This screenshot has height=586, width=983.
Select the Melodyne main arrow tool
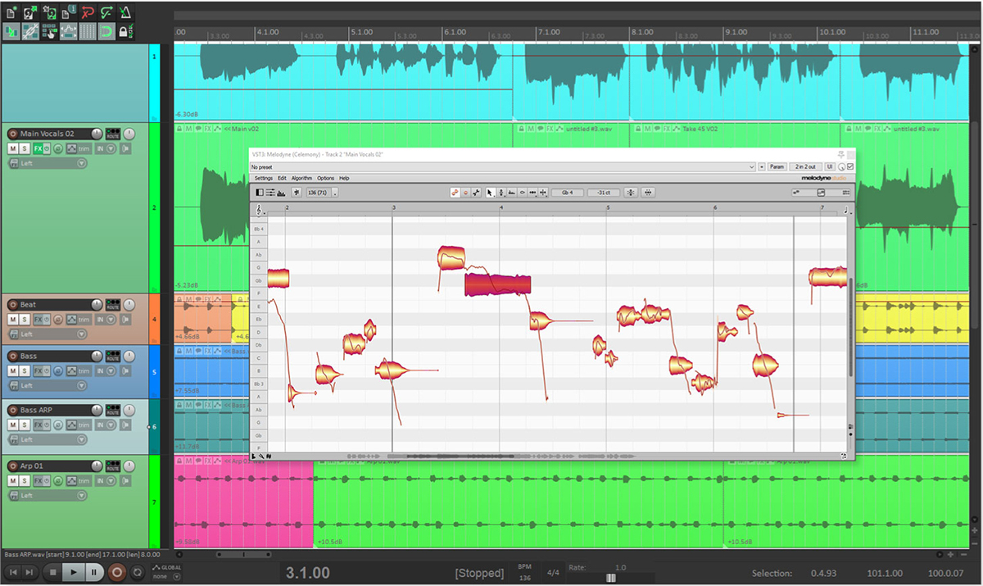click(x=490, y=193)
